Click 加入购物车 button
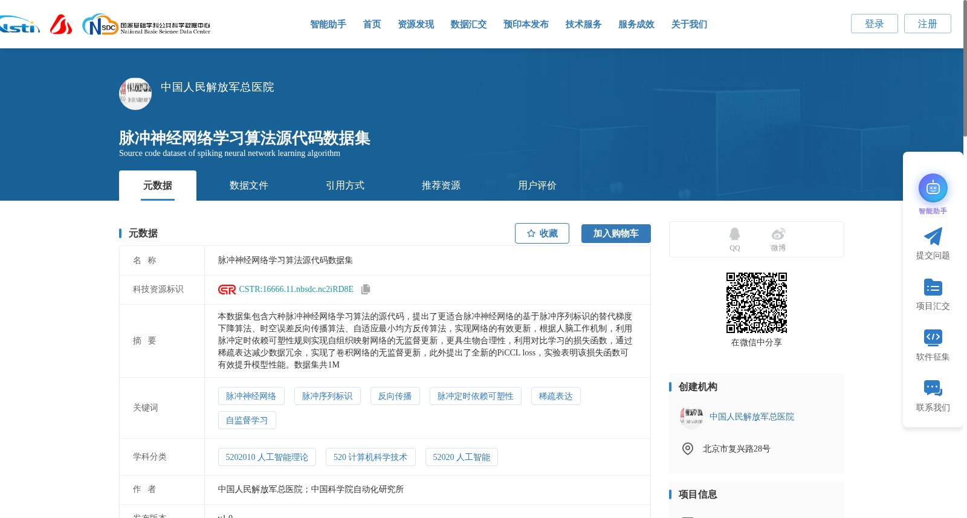The image size is (967, 518). click(x=616, y=233)
